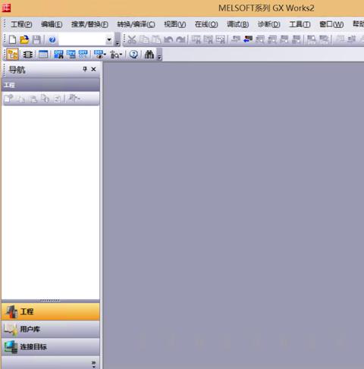Click the binoculars search icon
364x369 pixels.
[149, 55]
